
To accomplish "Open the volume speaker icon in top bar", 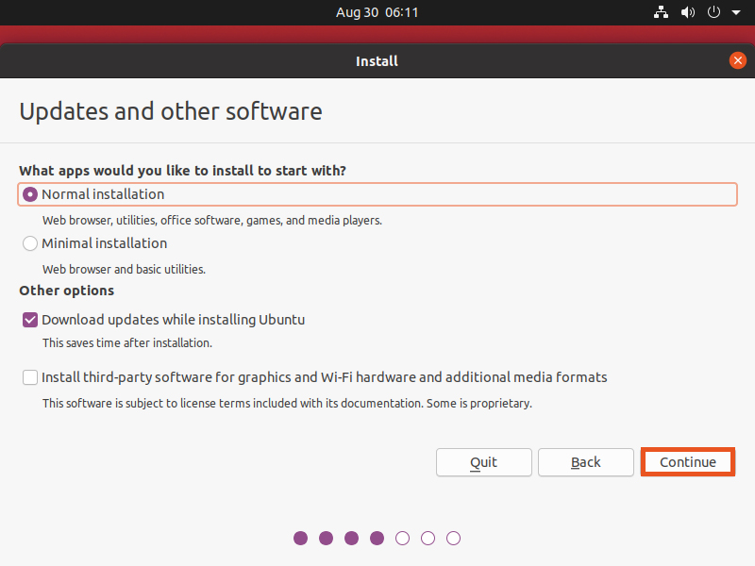I will pyautogui.click(x=688, y=12).
